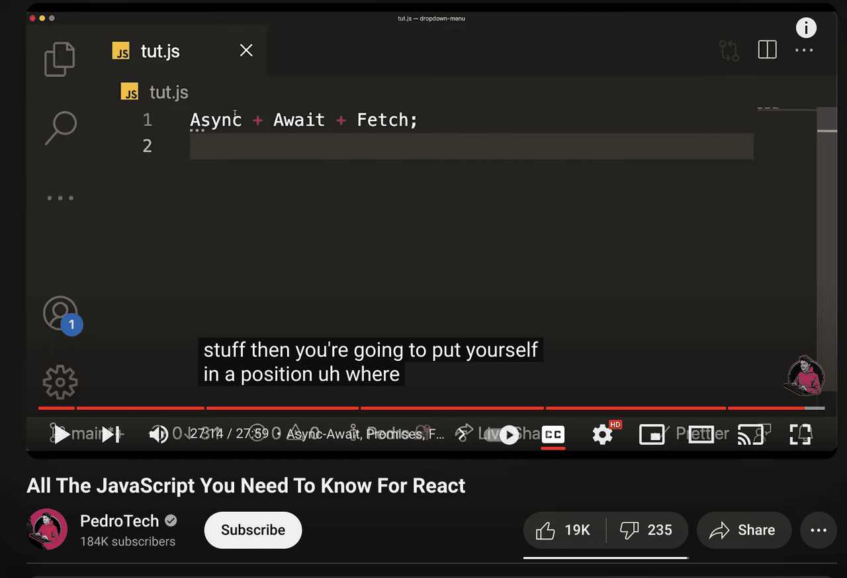The height and width of the screenshot is (578, 847).
Task: Open the Async-Await chapter list
Action: [365, 434]
